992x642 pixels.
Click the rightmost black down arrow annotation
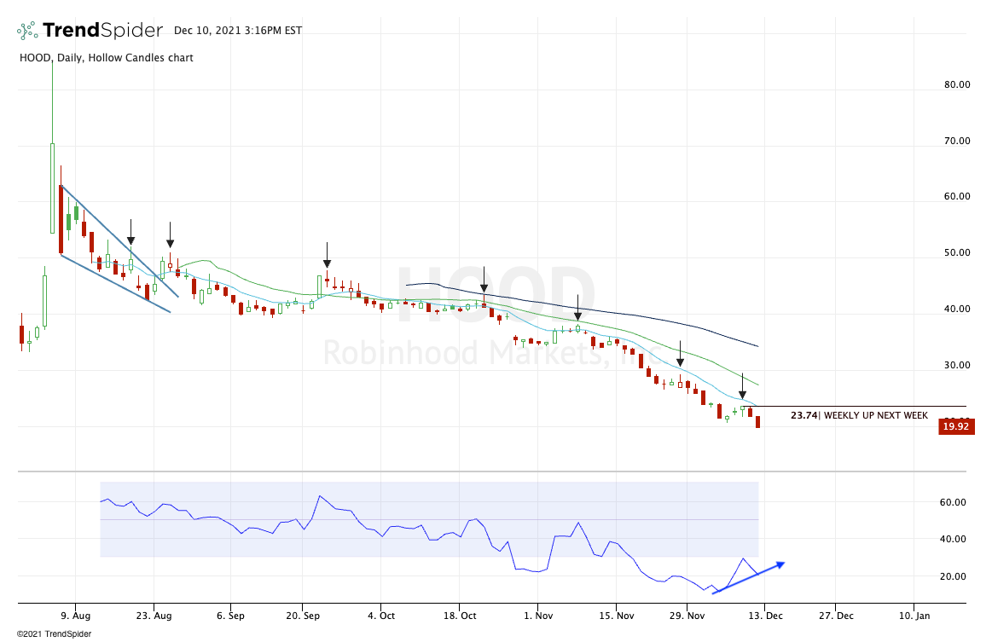tap(742, 386)
